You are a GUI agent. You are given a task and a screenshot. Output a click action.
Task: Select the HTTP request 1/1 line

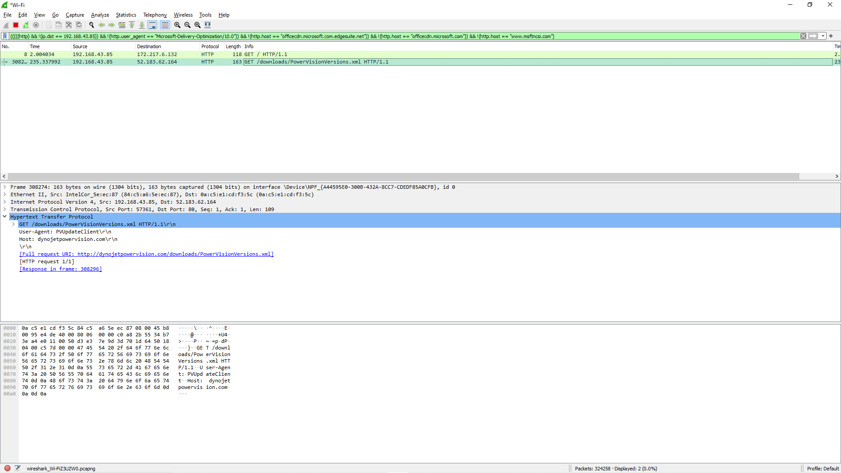47,261
